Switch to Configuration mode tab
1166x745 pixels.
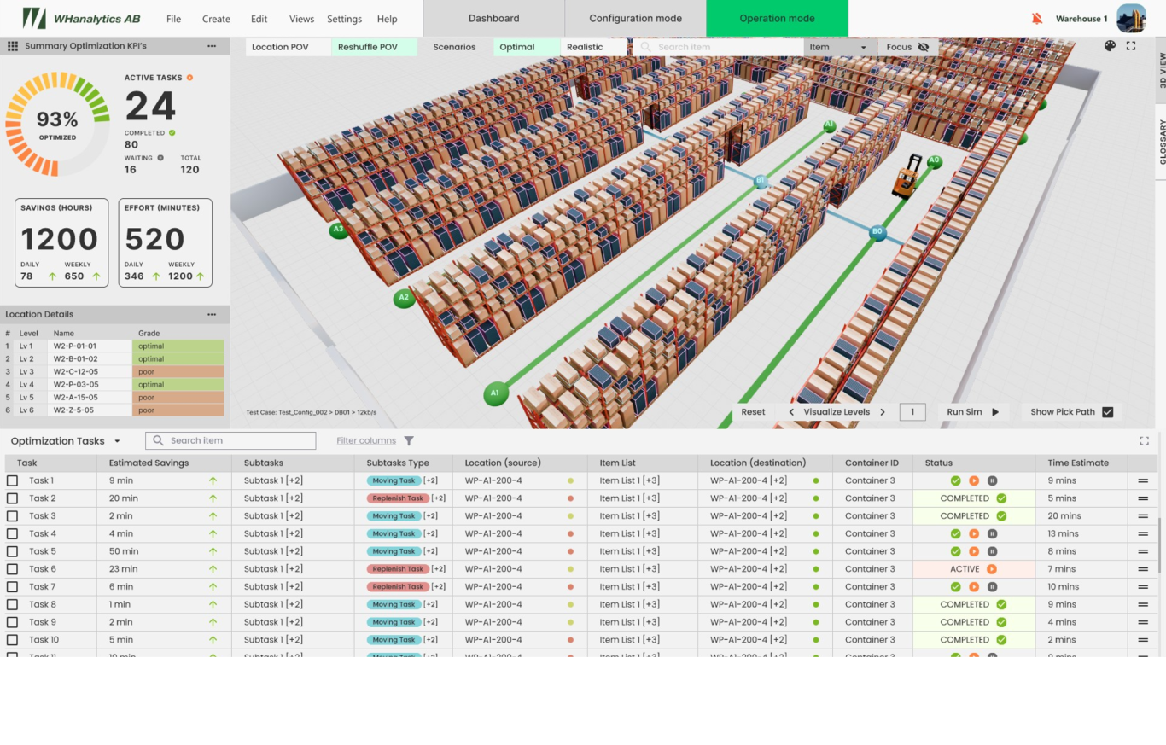click(635, 19)
